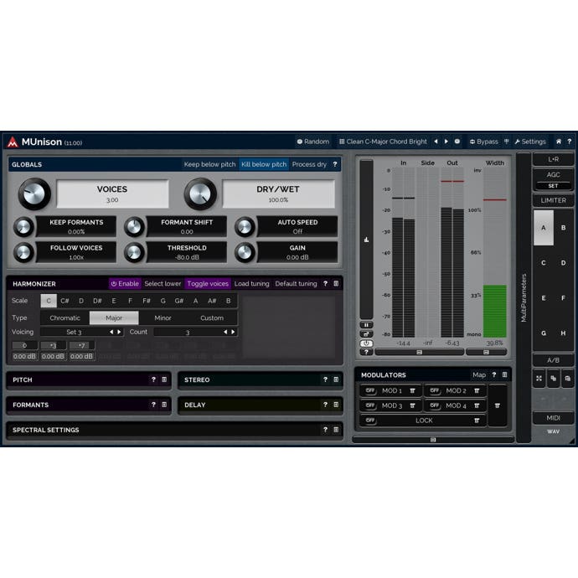Toggle the meter power button

point(366,343)
